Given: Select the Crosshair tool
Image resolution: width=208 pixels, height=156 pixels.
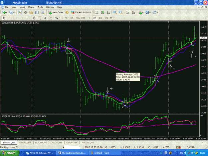Looking at the screenshot, I should pos(10,18).
